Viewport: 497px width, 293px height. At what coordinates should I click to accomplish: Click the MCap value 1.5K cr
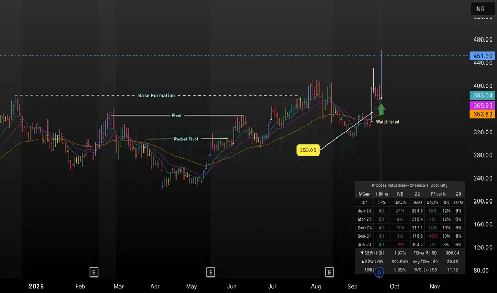pos(382,194)
